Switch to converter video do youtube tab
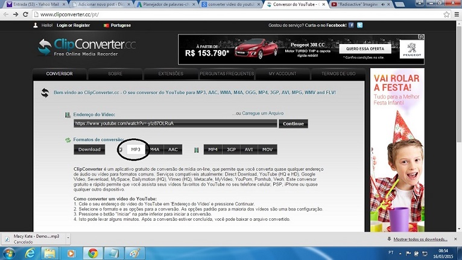Image resolution: width=462 pixels, height=260 pixels. (230, 4)
